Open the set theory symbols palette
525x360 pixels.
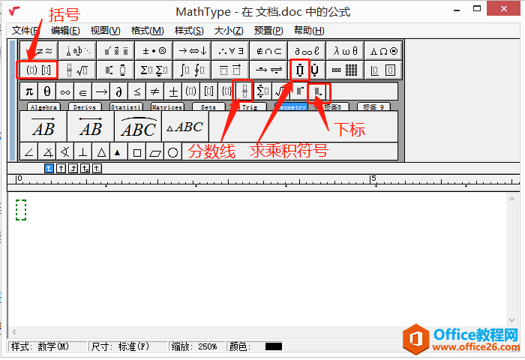click(x=268, y=51)
